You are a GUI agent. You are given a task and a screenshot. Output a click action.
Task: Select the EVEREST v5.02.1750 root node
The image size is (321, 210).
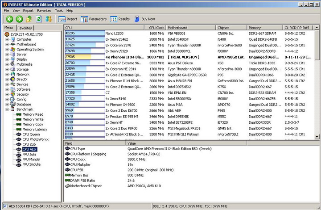[x=27, y=34]
